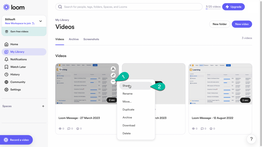Choose Duplicate in context menu

(136, 110)
